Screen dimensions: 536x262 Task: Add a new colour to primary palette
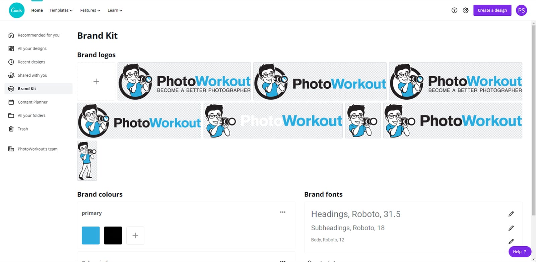tap(135, 236)
